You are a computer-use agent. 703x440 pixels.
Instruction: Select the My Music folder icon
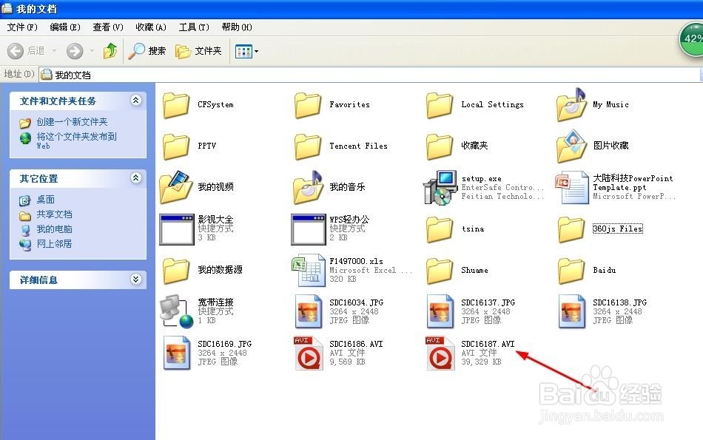coord(571,105)
